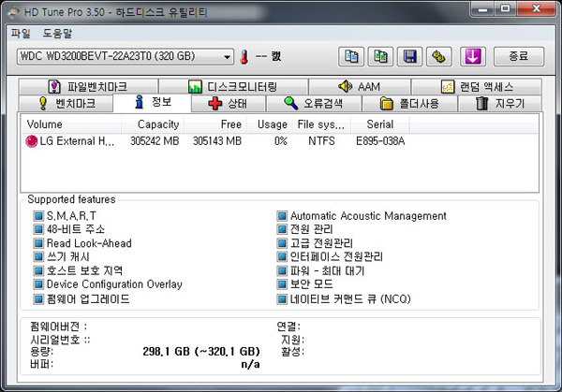Switch to the 폴더사용 tab
The height and width of the screenshot is (392, 562).
[x=409, y=104]
